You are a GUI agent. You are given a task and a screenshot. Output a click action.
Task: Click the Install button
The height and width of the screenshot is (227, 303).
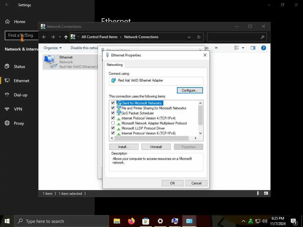[124, 147]
